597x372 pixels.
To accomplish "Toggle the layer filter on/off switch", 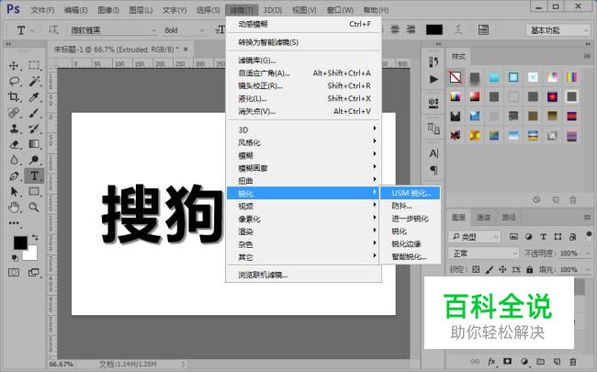I will 589,236.
